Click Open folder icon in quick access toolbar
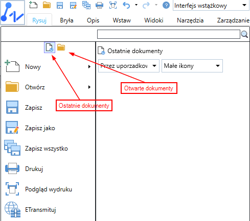The width and height of the screenshot is (250, 221). tap(47, 5)
